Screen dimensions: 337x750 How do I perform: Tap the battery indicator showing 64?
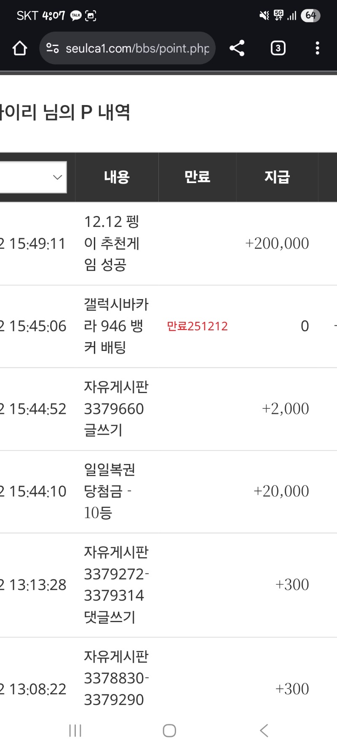click(310, 16)
